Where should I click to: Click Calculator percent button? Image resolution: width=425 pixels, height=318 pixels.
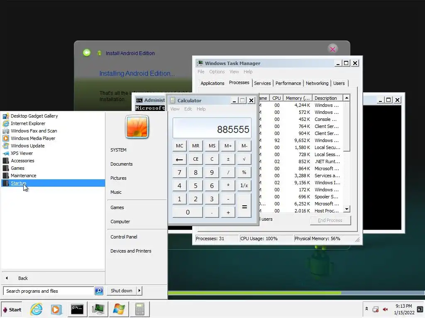tap(244, 172)
